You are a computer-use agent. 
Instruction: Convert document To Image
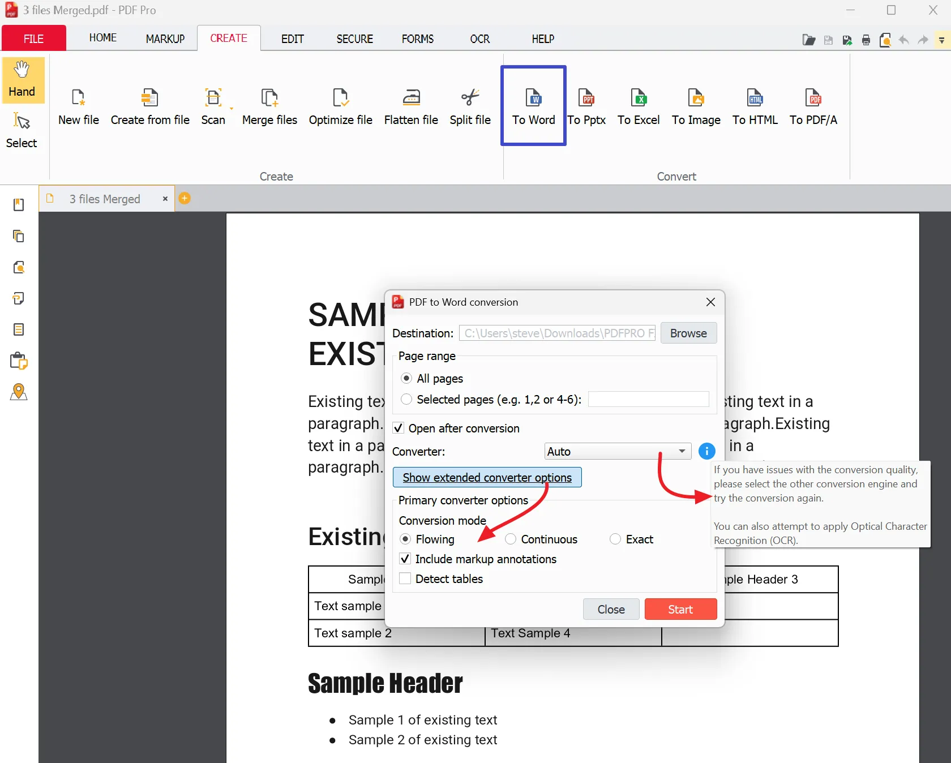point(696,106)
